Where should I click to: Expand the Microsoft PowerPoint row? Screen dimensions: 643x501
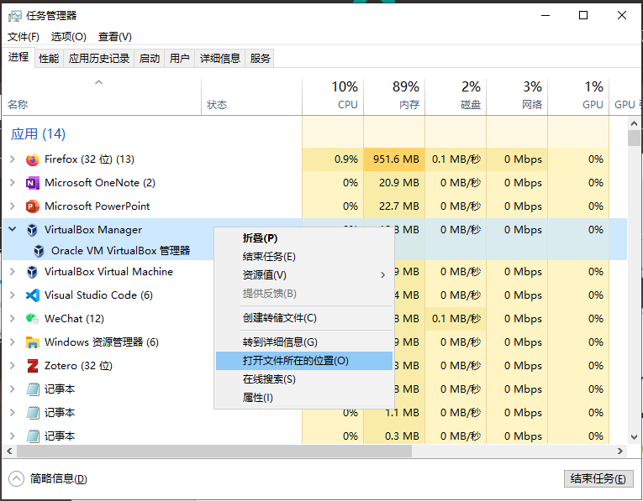click(x=13, y=206)
